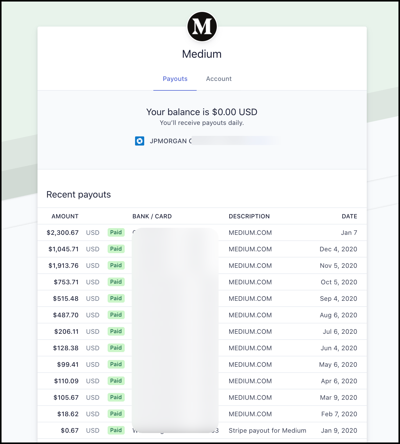Click the $110.09 payout amount

pyautogui.click(x=66, y=381)
